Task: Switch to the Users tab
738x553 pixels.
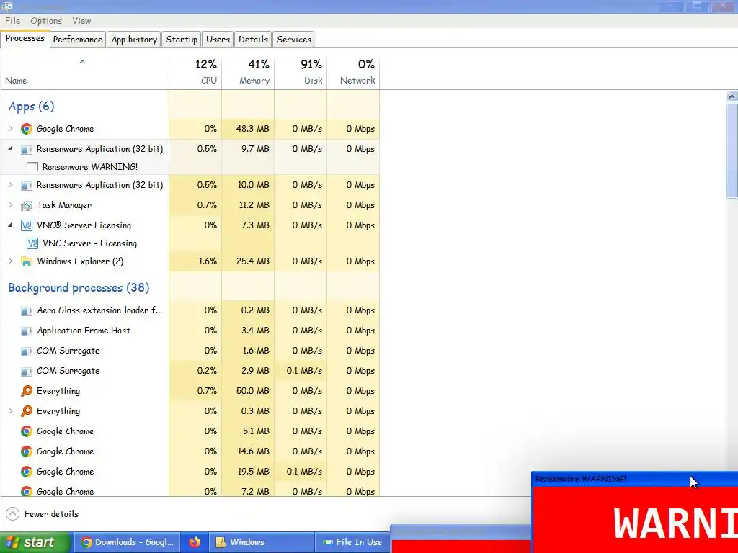Action: pos(218,40)
